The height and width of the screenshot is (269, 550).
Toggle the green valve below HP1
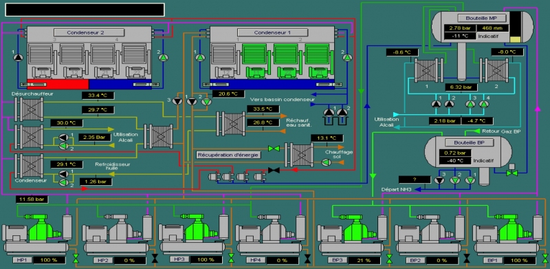click(x=76, y=259)
